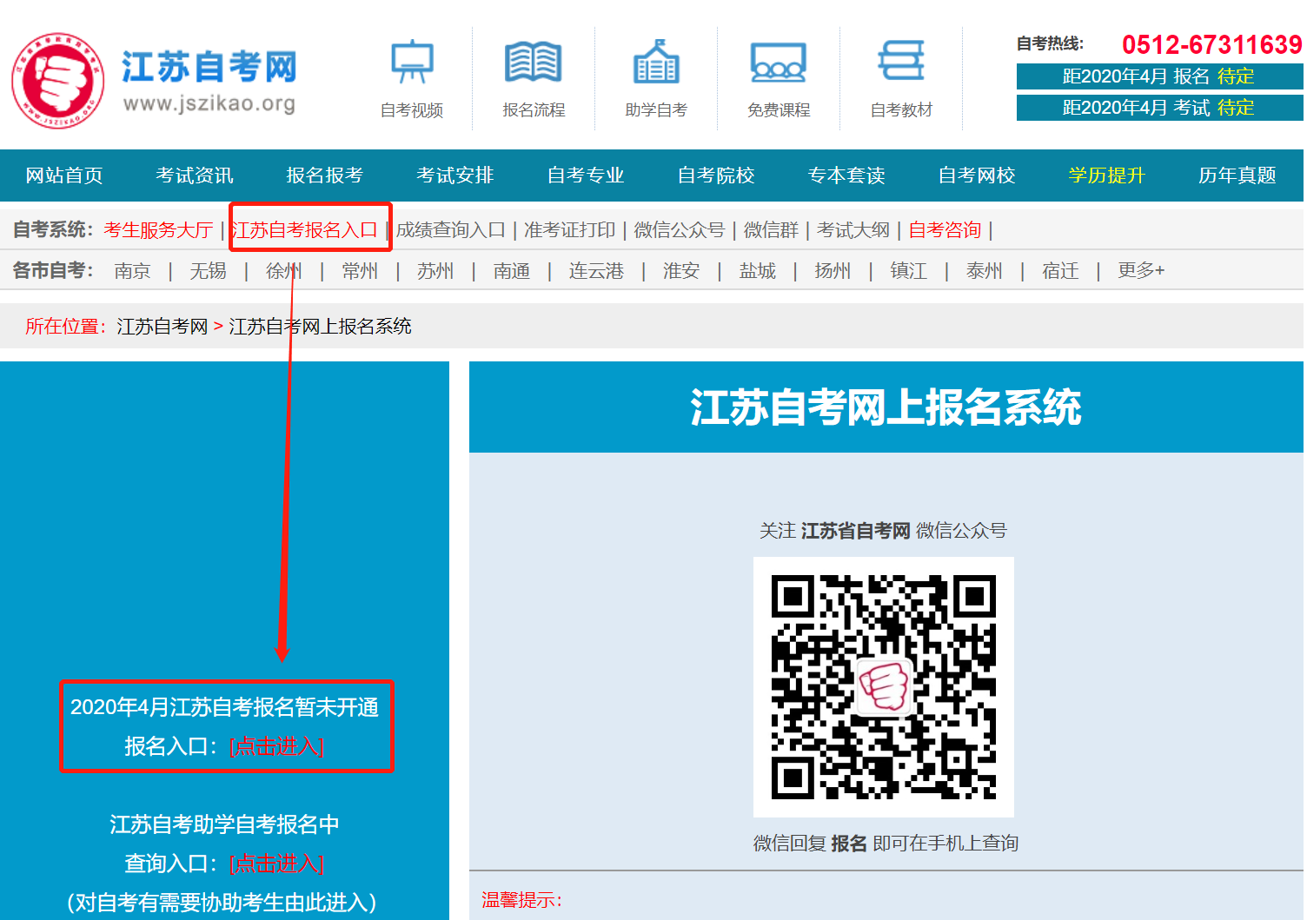Open the 报名流程 book icon

click(x=534, y=62)
